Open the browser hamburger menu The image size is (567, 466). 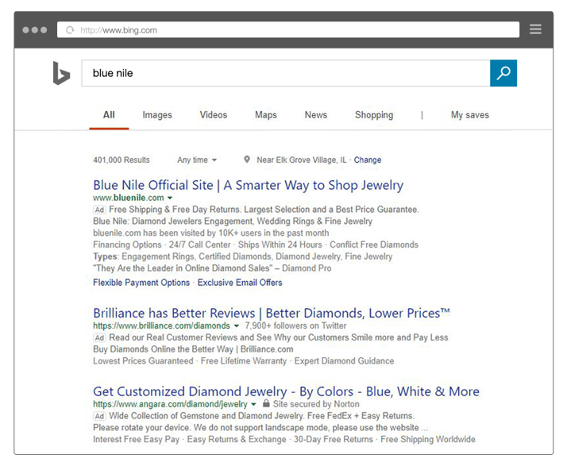(x=535, y=29)
